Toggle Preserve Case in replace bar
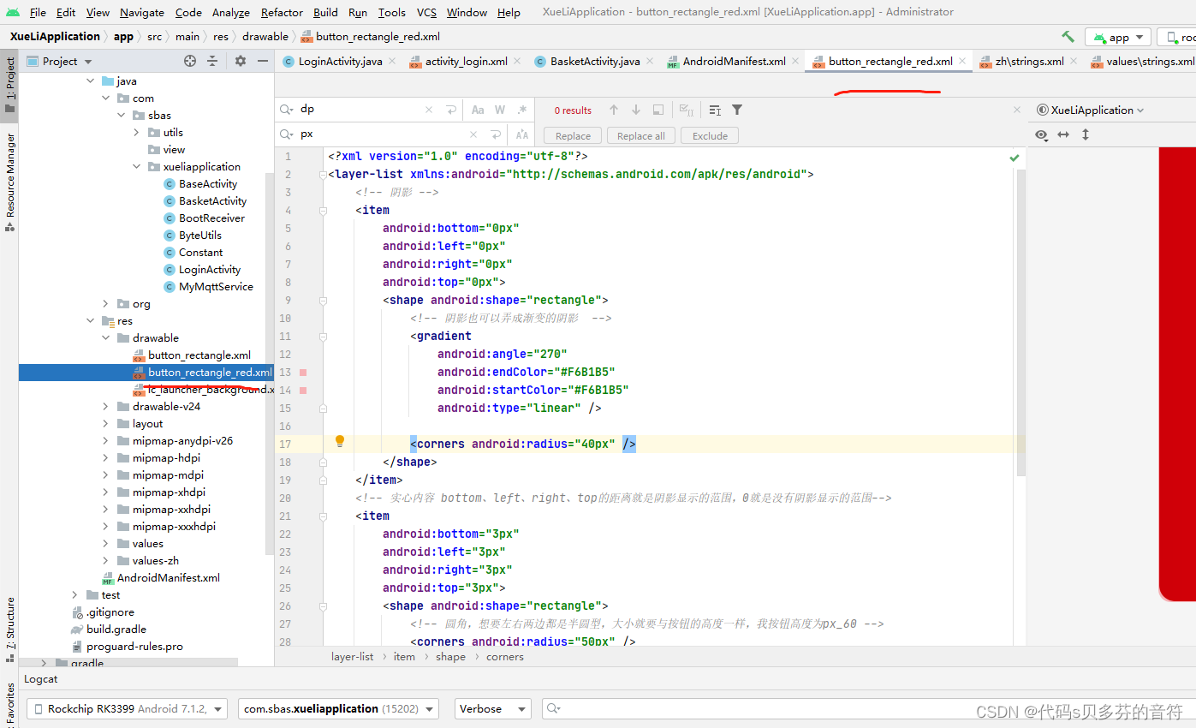This screenshot has width=1196, height=728. [521, 134]
